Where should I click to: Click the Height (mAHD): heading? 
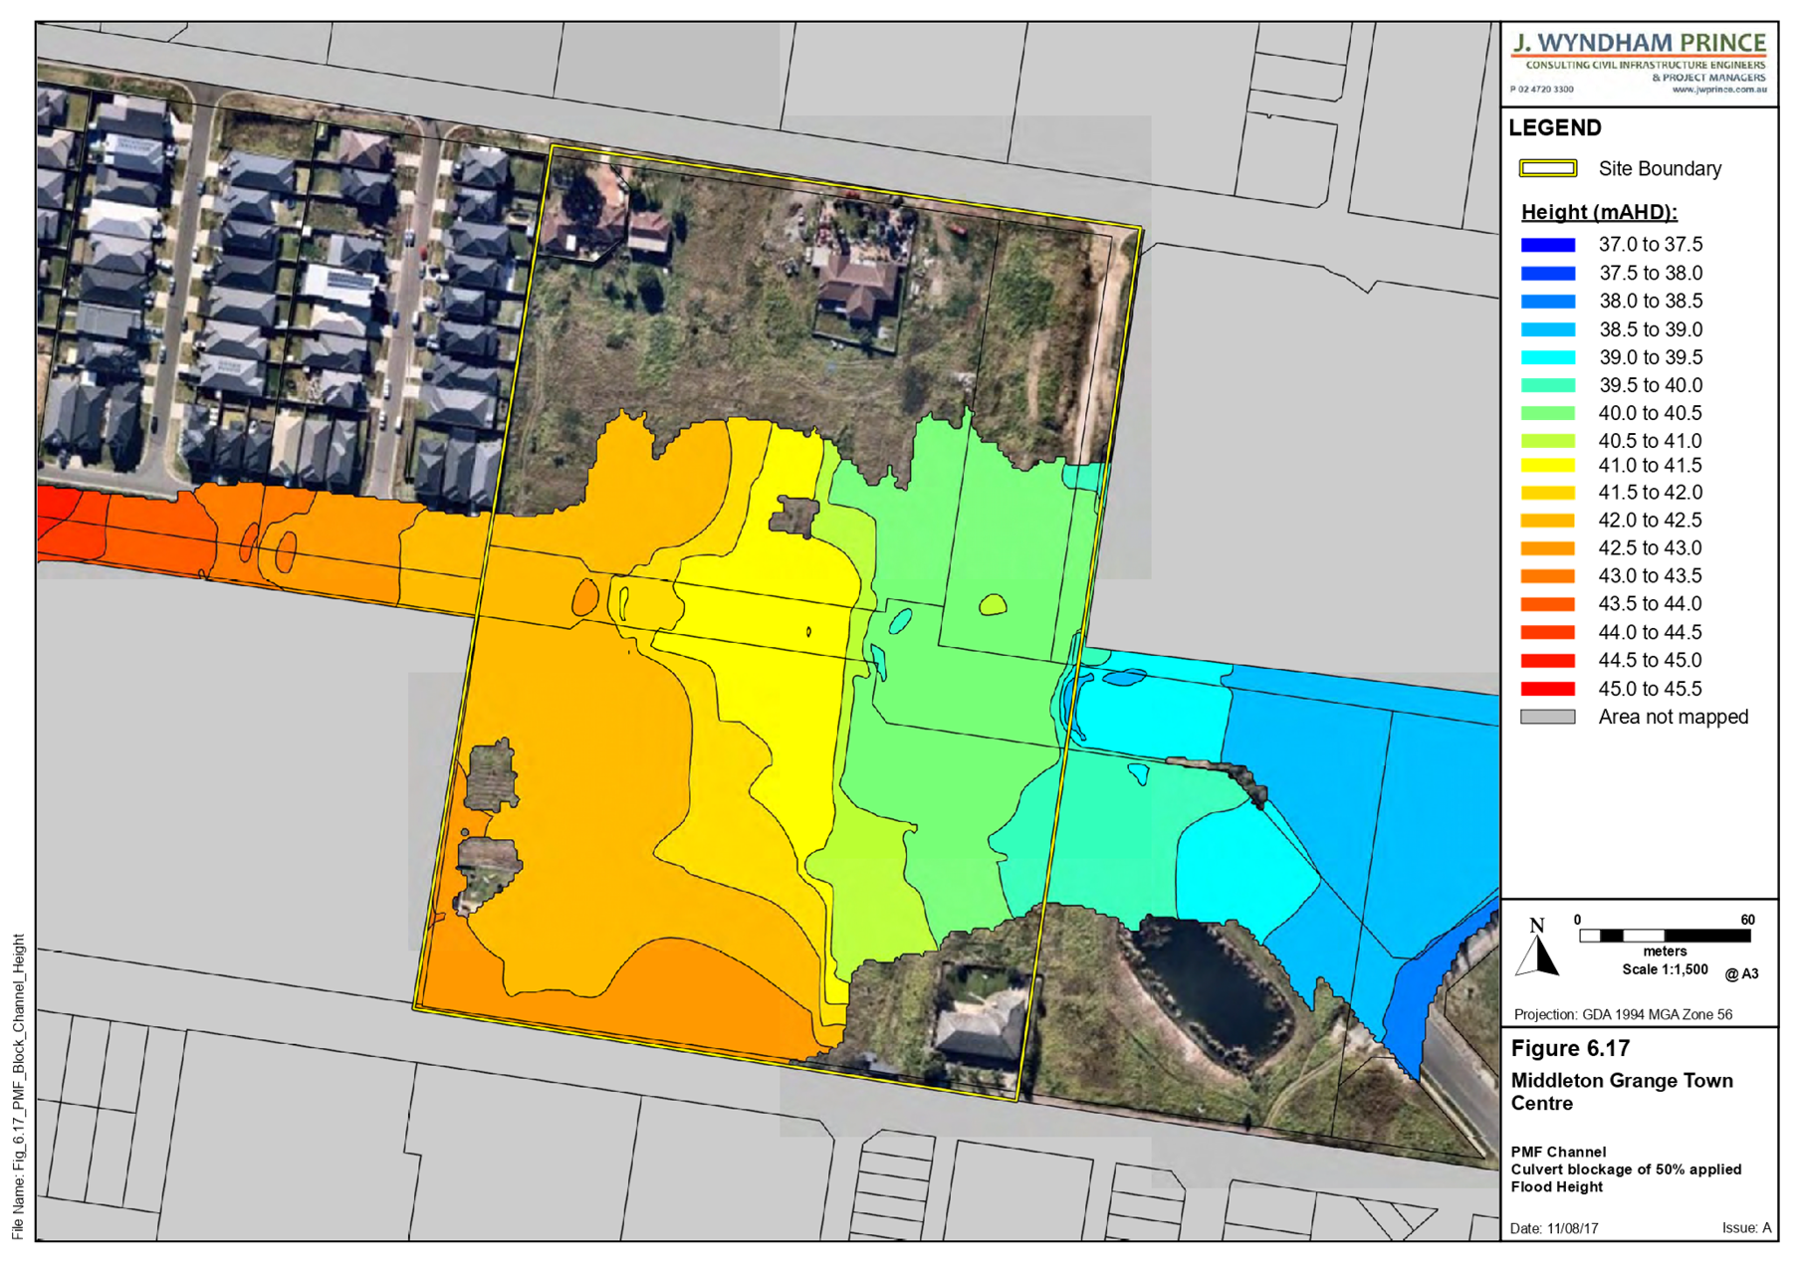point(1599,212)
